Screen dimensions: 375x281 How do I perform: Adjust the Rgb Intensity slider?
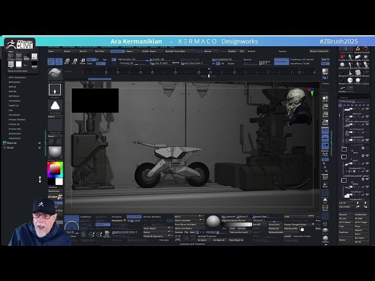pos(133,60)
